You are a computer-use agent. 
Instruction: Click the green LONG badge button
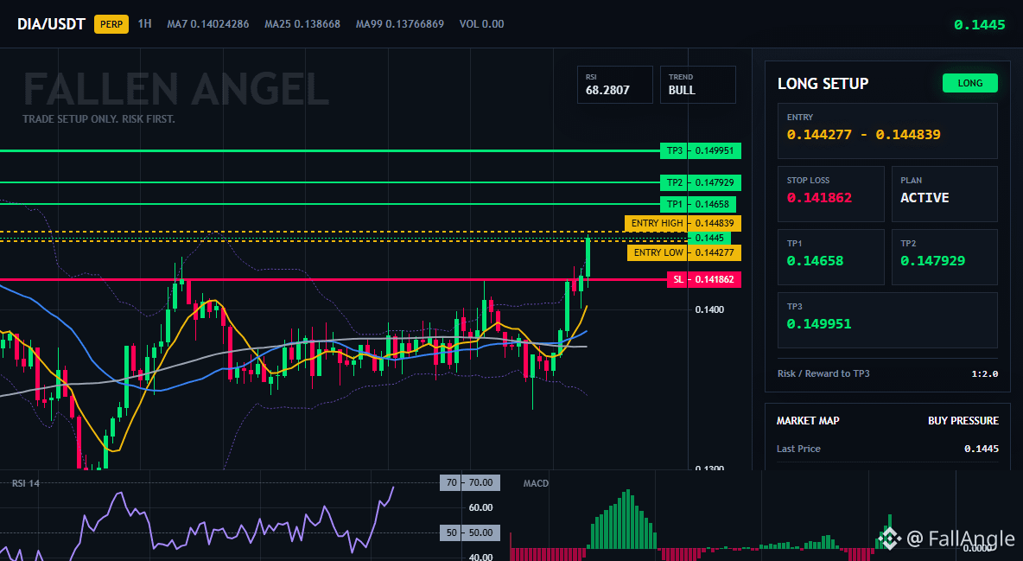point(970,83)
